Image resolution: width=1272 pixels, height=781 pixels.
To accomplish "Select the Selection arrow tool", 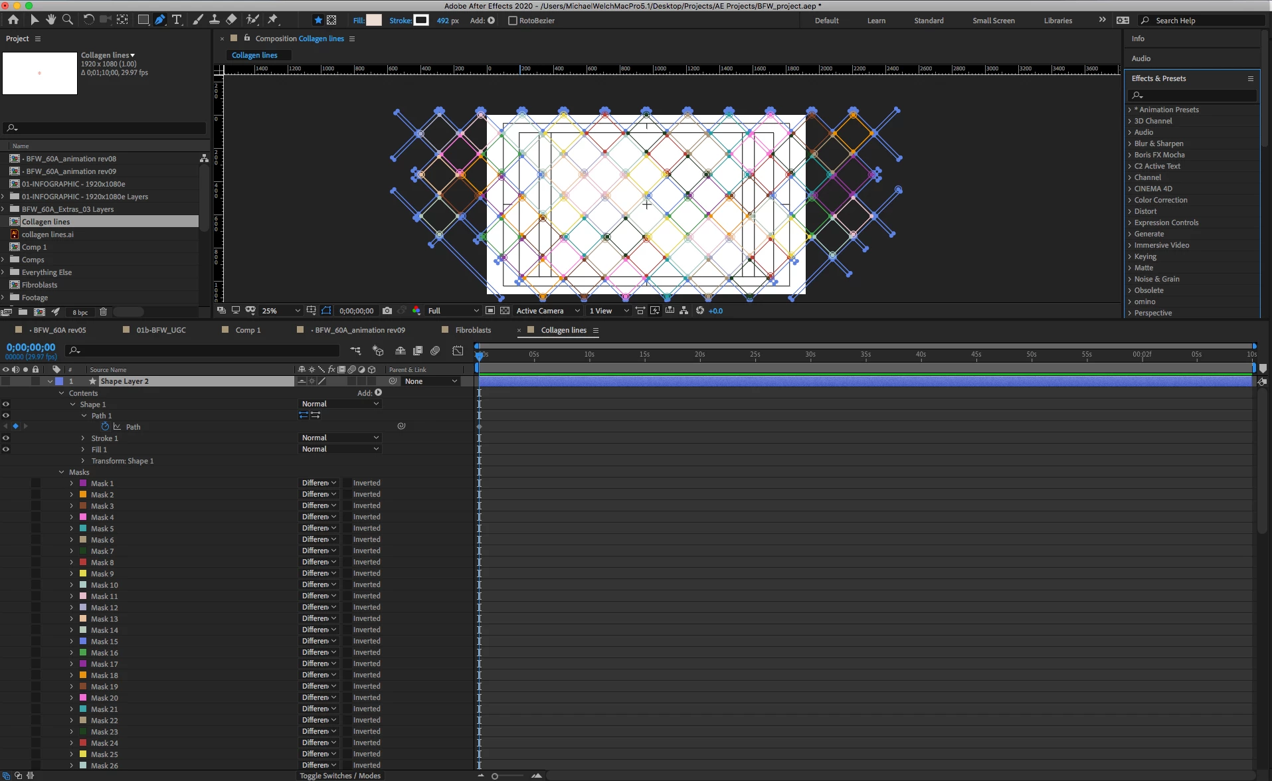I will 35,20.
